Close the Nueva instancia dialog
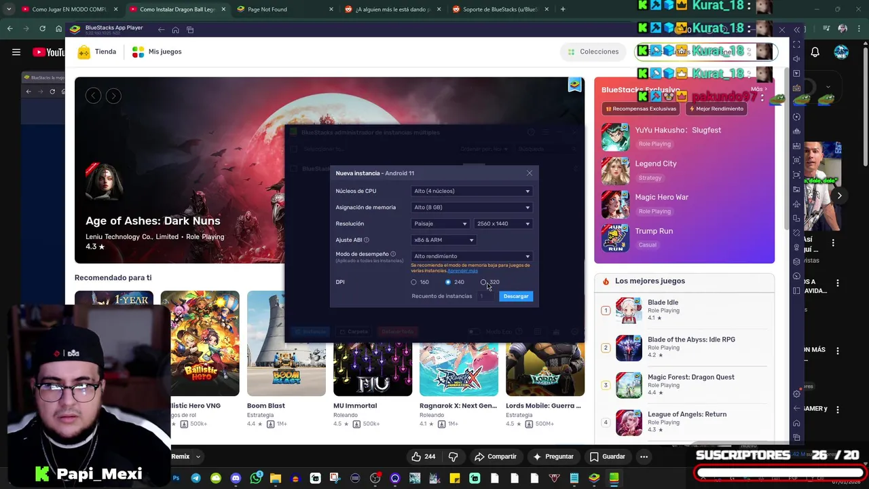 click(530, 173)
